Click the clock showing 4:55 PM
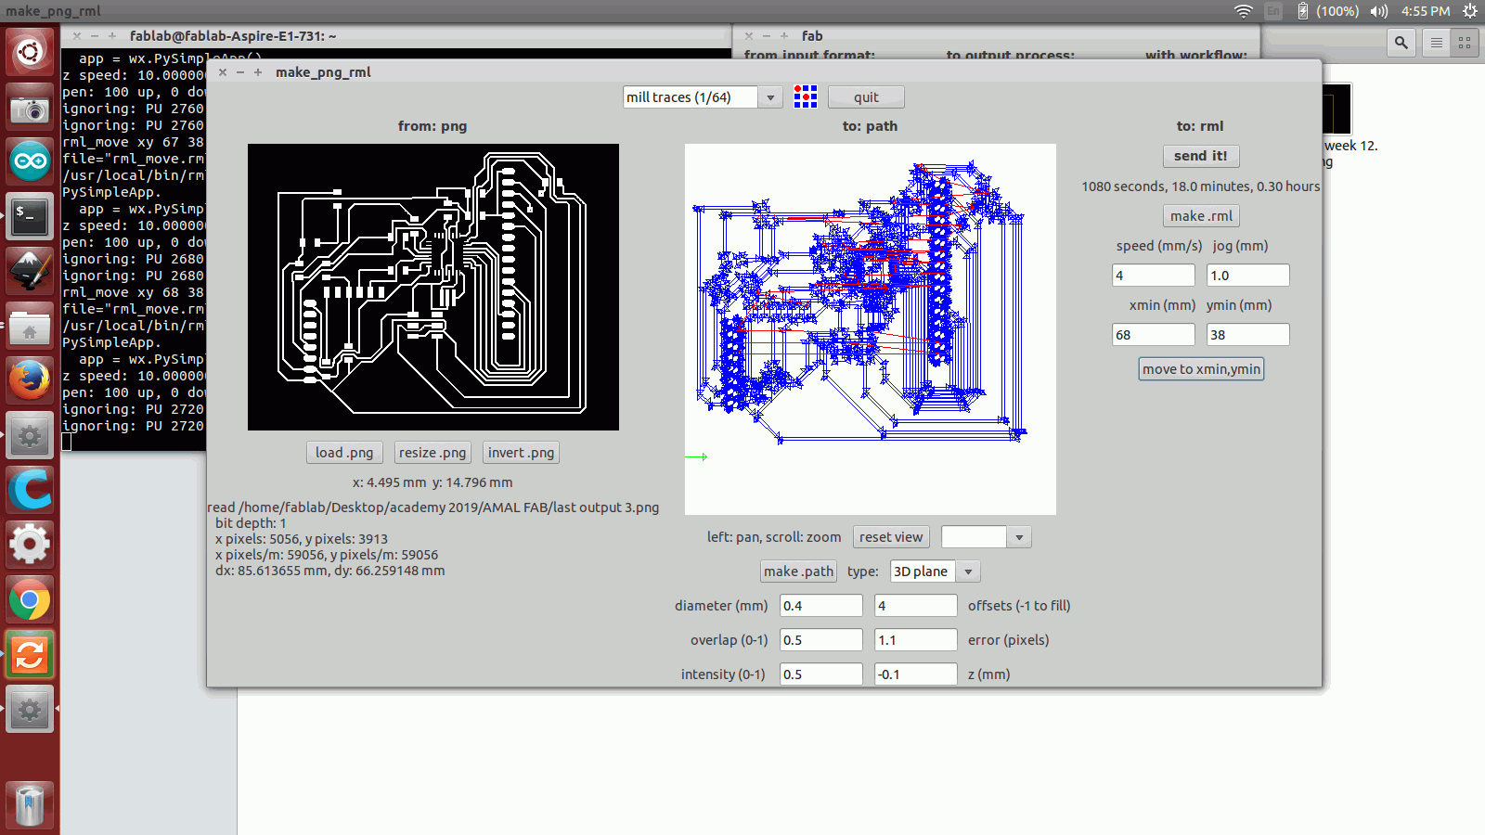 click(x=1426, y=11)
